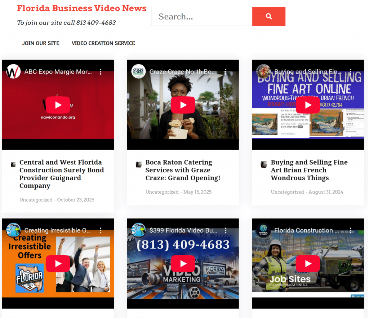Click the ABC Expo video channel logo
Viewport: 369px width, 318px height.
click(x=13, y=71)
